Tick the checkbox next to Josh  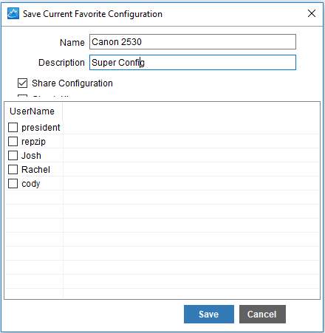point(13,156)
